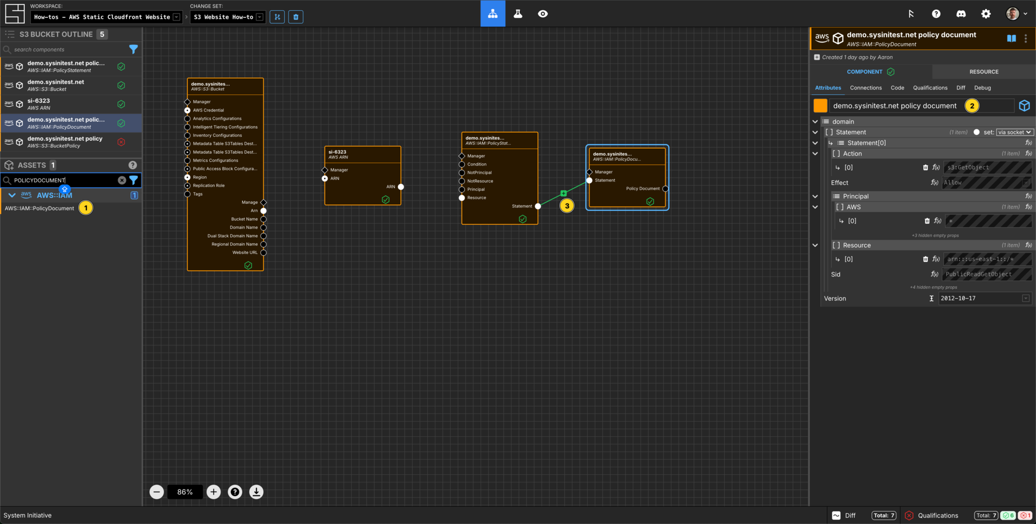Zoom in the diagram with plus button
Image resolution: width=1036 pixels, height=524 pixels.
click(x=214, y=492)
